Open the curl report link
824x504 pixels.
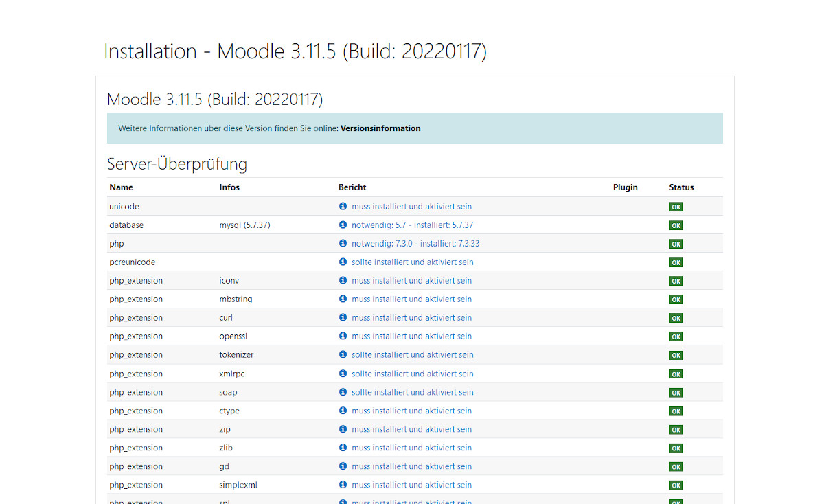click(x=412, y=318)
